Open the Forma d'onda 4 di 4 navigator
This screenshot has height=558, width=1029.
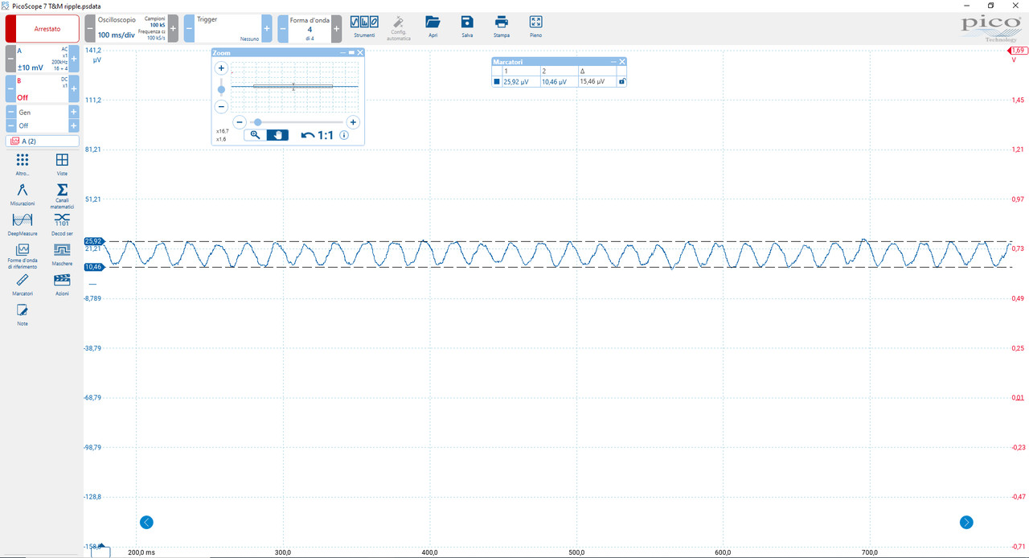[310, 28]
